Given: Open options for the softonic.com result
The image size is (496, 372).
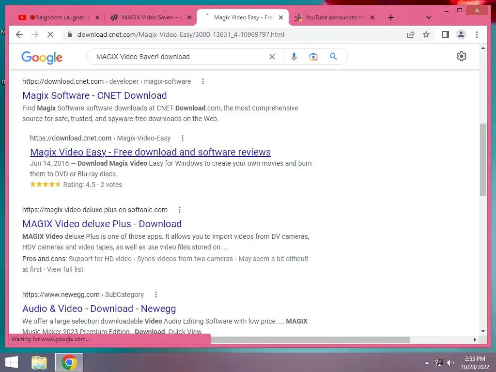Looking at the screenshot, I should pos(179,210).
